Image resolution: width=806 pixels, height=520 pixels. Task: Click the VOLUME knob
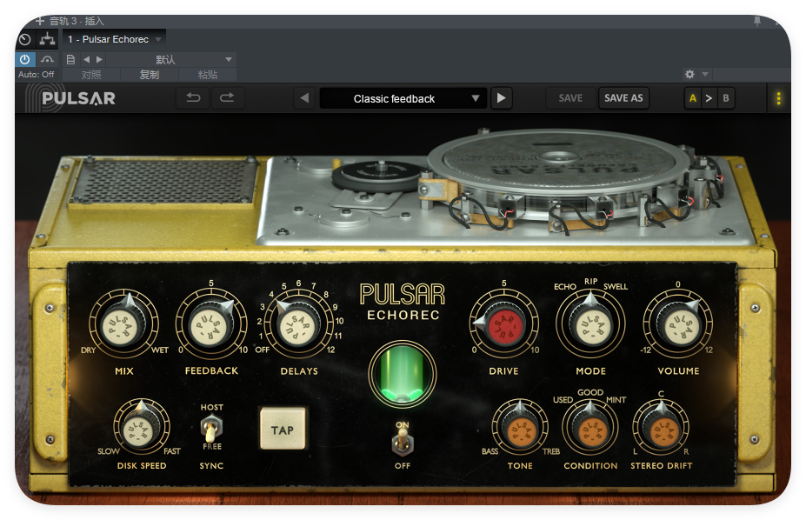pos(678,324)
